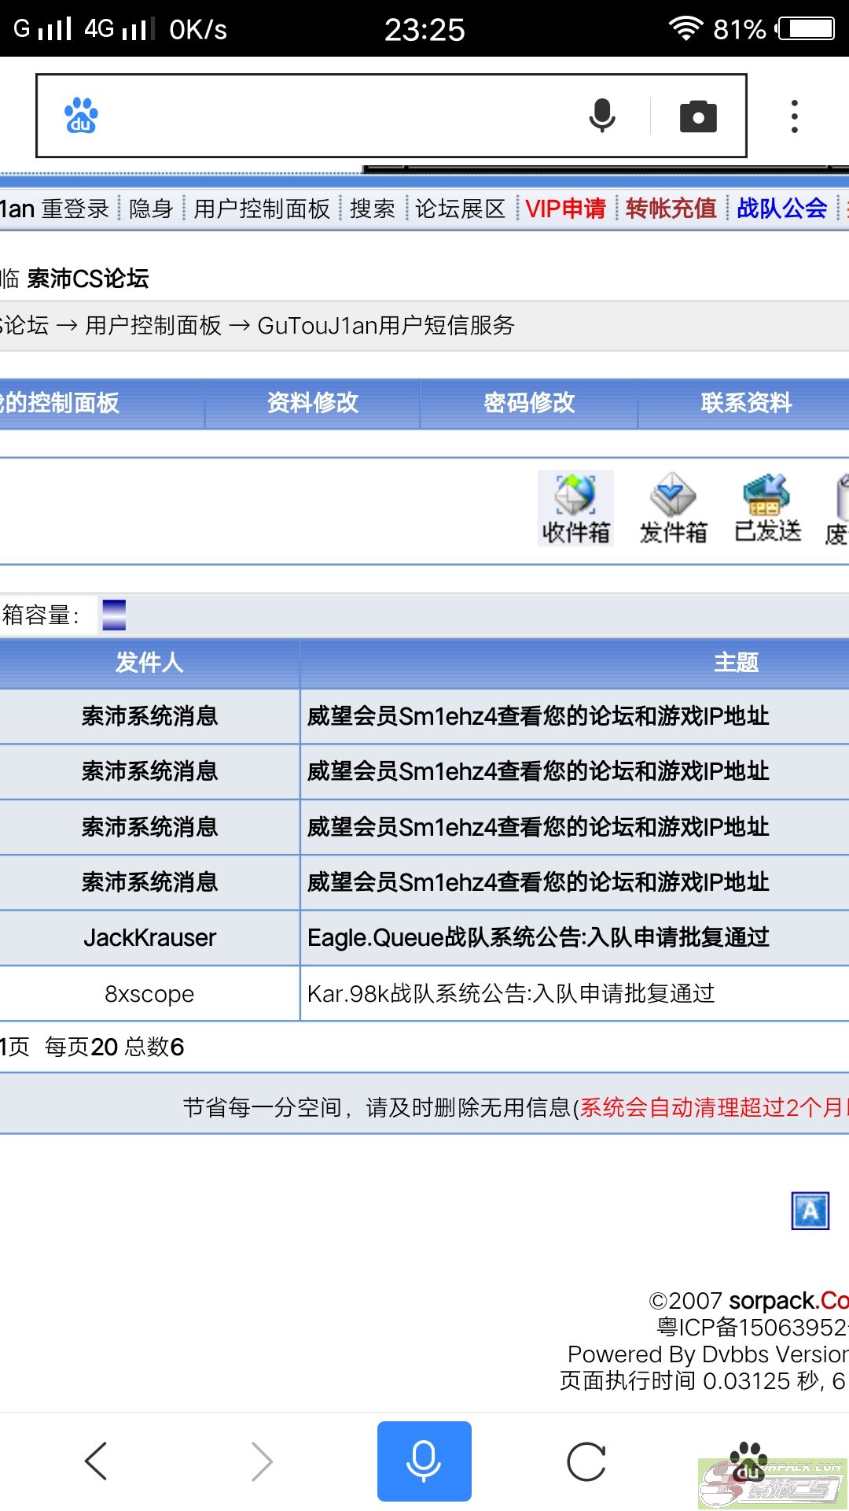Go back with the left arrow
This screenshot has height=1511, width=849.
click(x=96, y=1461)
